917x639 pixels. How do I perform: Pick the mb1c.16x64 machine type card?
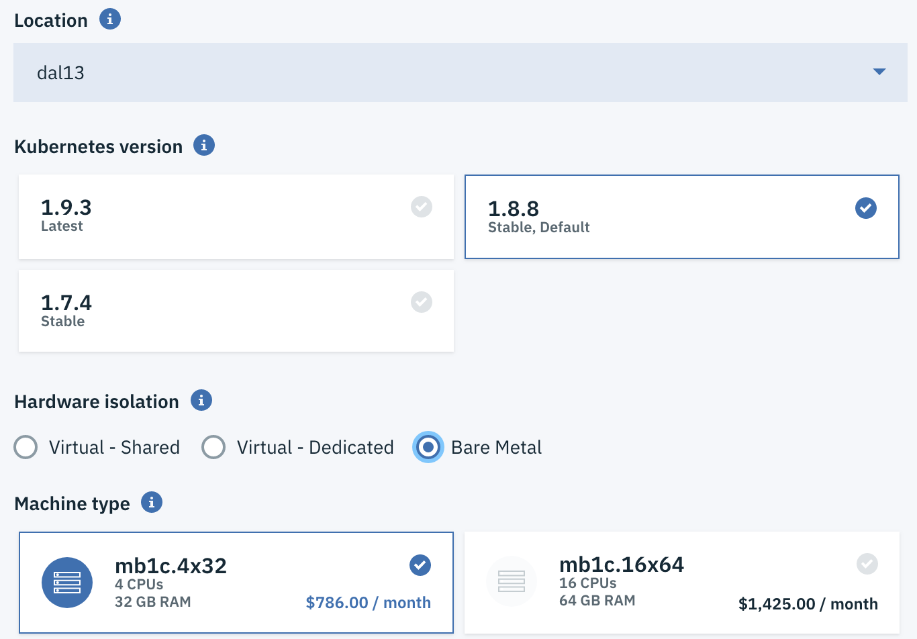pyautogui.click(x=682, y=583)
